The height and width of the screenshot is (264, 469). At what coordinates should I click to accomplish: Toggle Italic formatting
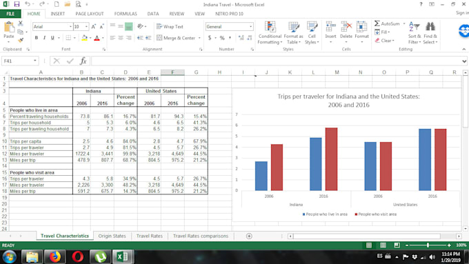point(45,38)
